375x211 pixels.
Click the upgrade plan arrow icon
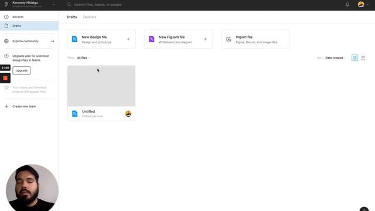[x=6, y=56]
